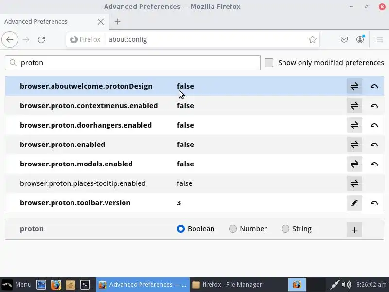
Task: Toggle browser.proton.contextmenus.enabled value
Action: (x=354, y=106)
